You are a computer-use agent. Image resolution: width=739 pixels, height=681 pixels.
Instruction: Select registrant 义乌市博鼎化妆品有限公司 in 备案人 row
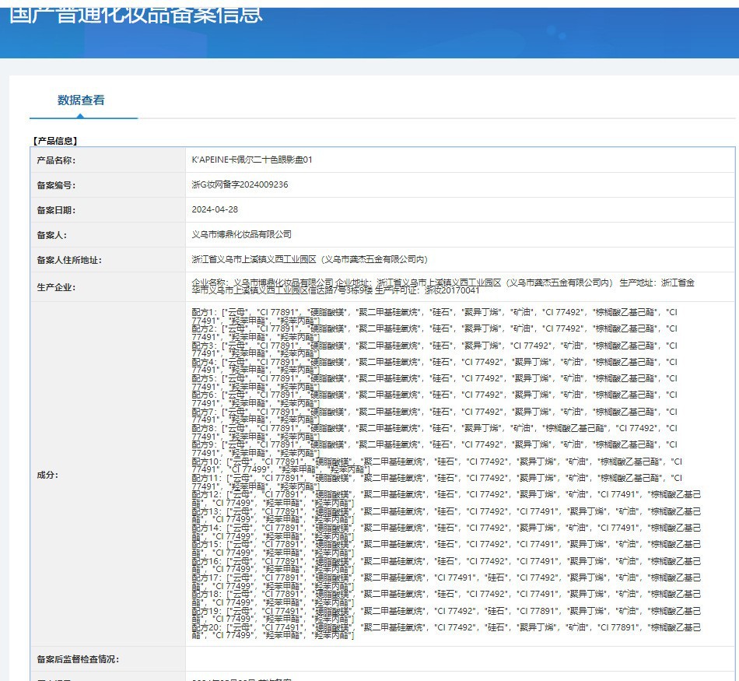point(242,234)
